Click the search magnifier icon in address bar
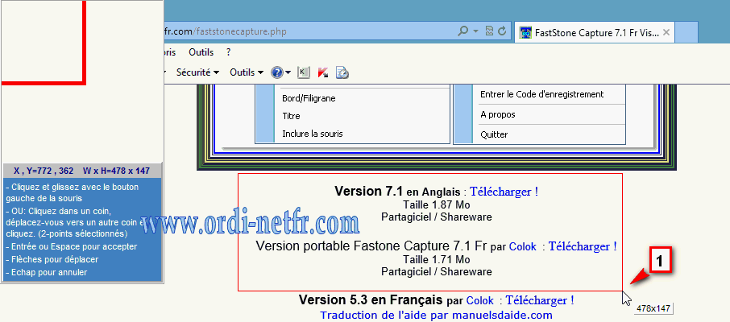The height and width of the screenshot is (322, 730). [x=462, y=31]
